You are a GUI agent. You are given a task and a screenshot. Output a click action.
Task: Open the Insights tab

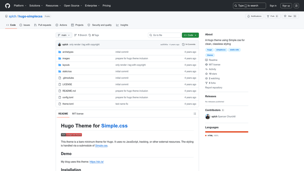(122, 25)
